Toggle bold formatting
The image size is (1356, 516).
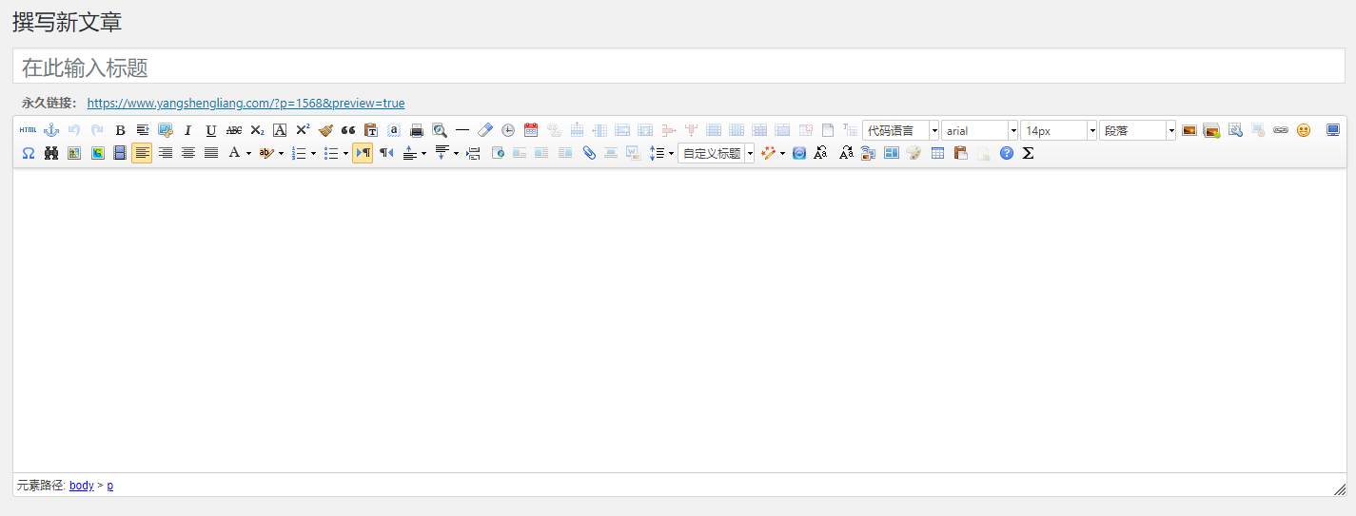click(x=120, y=130)
